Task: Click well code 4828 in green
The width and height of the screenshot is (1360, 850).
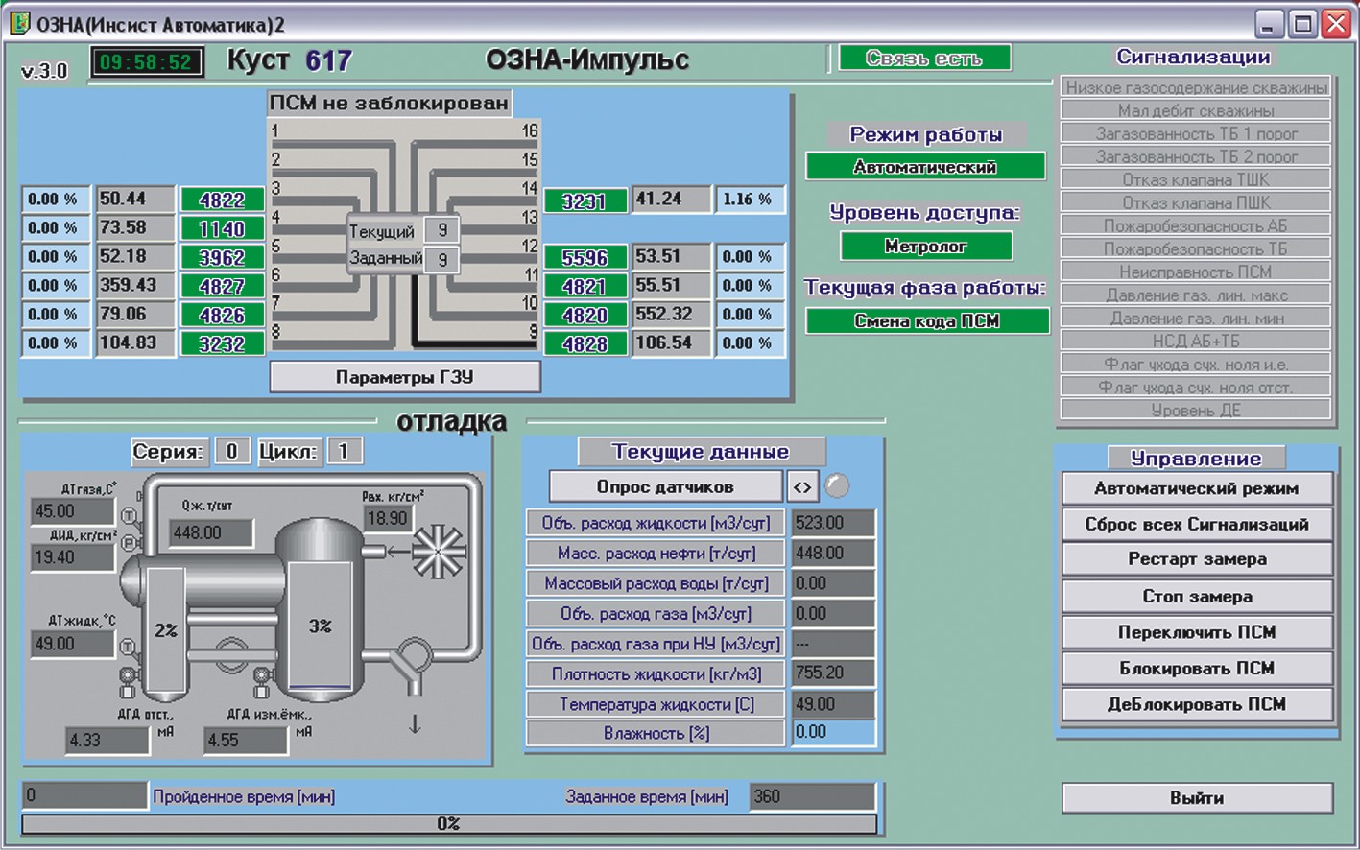Action: pyautogui.click(x=585, y=343)
